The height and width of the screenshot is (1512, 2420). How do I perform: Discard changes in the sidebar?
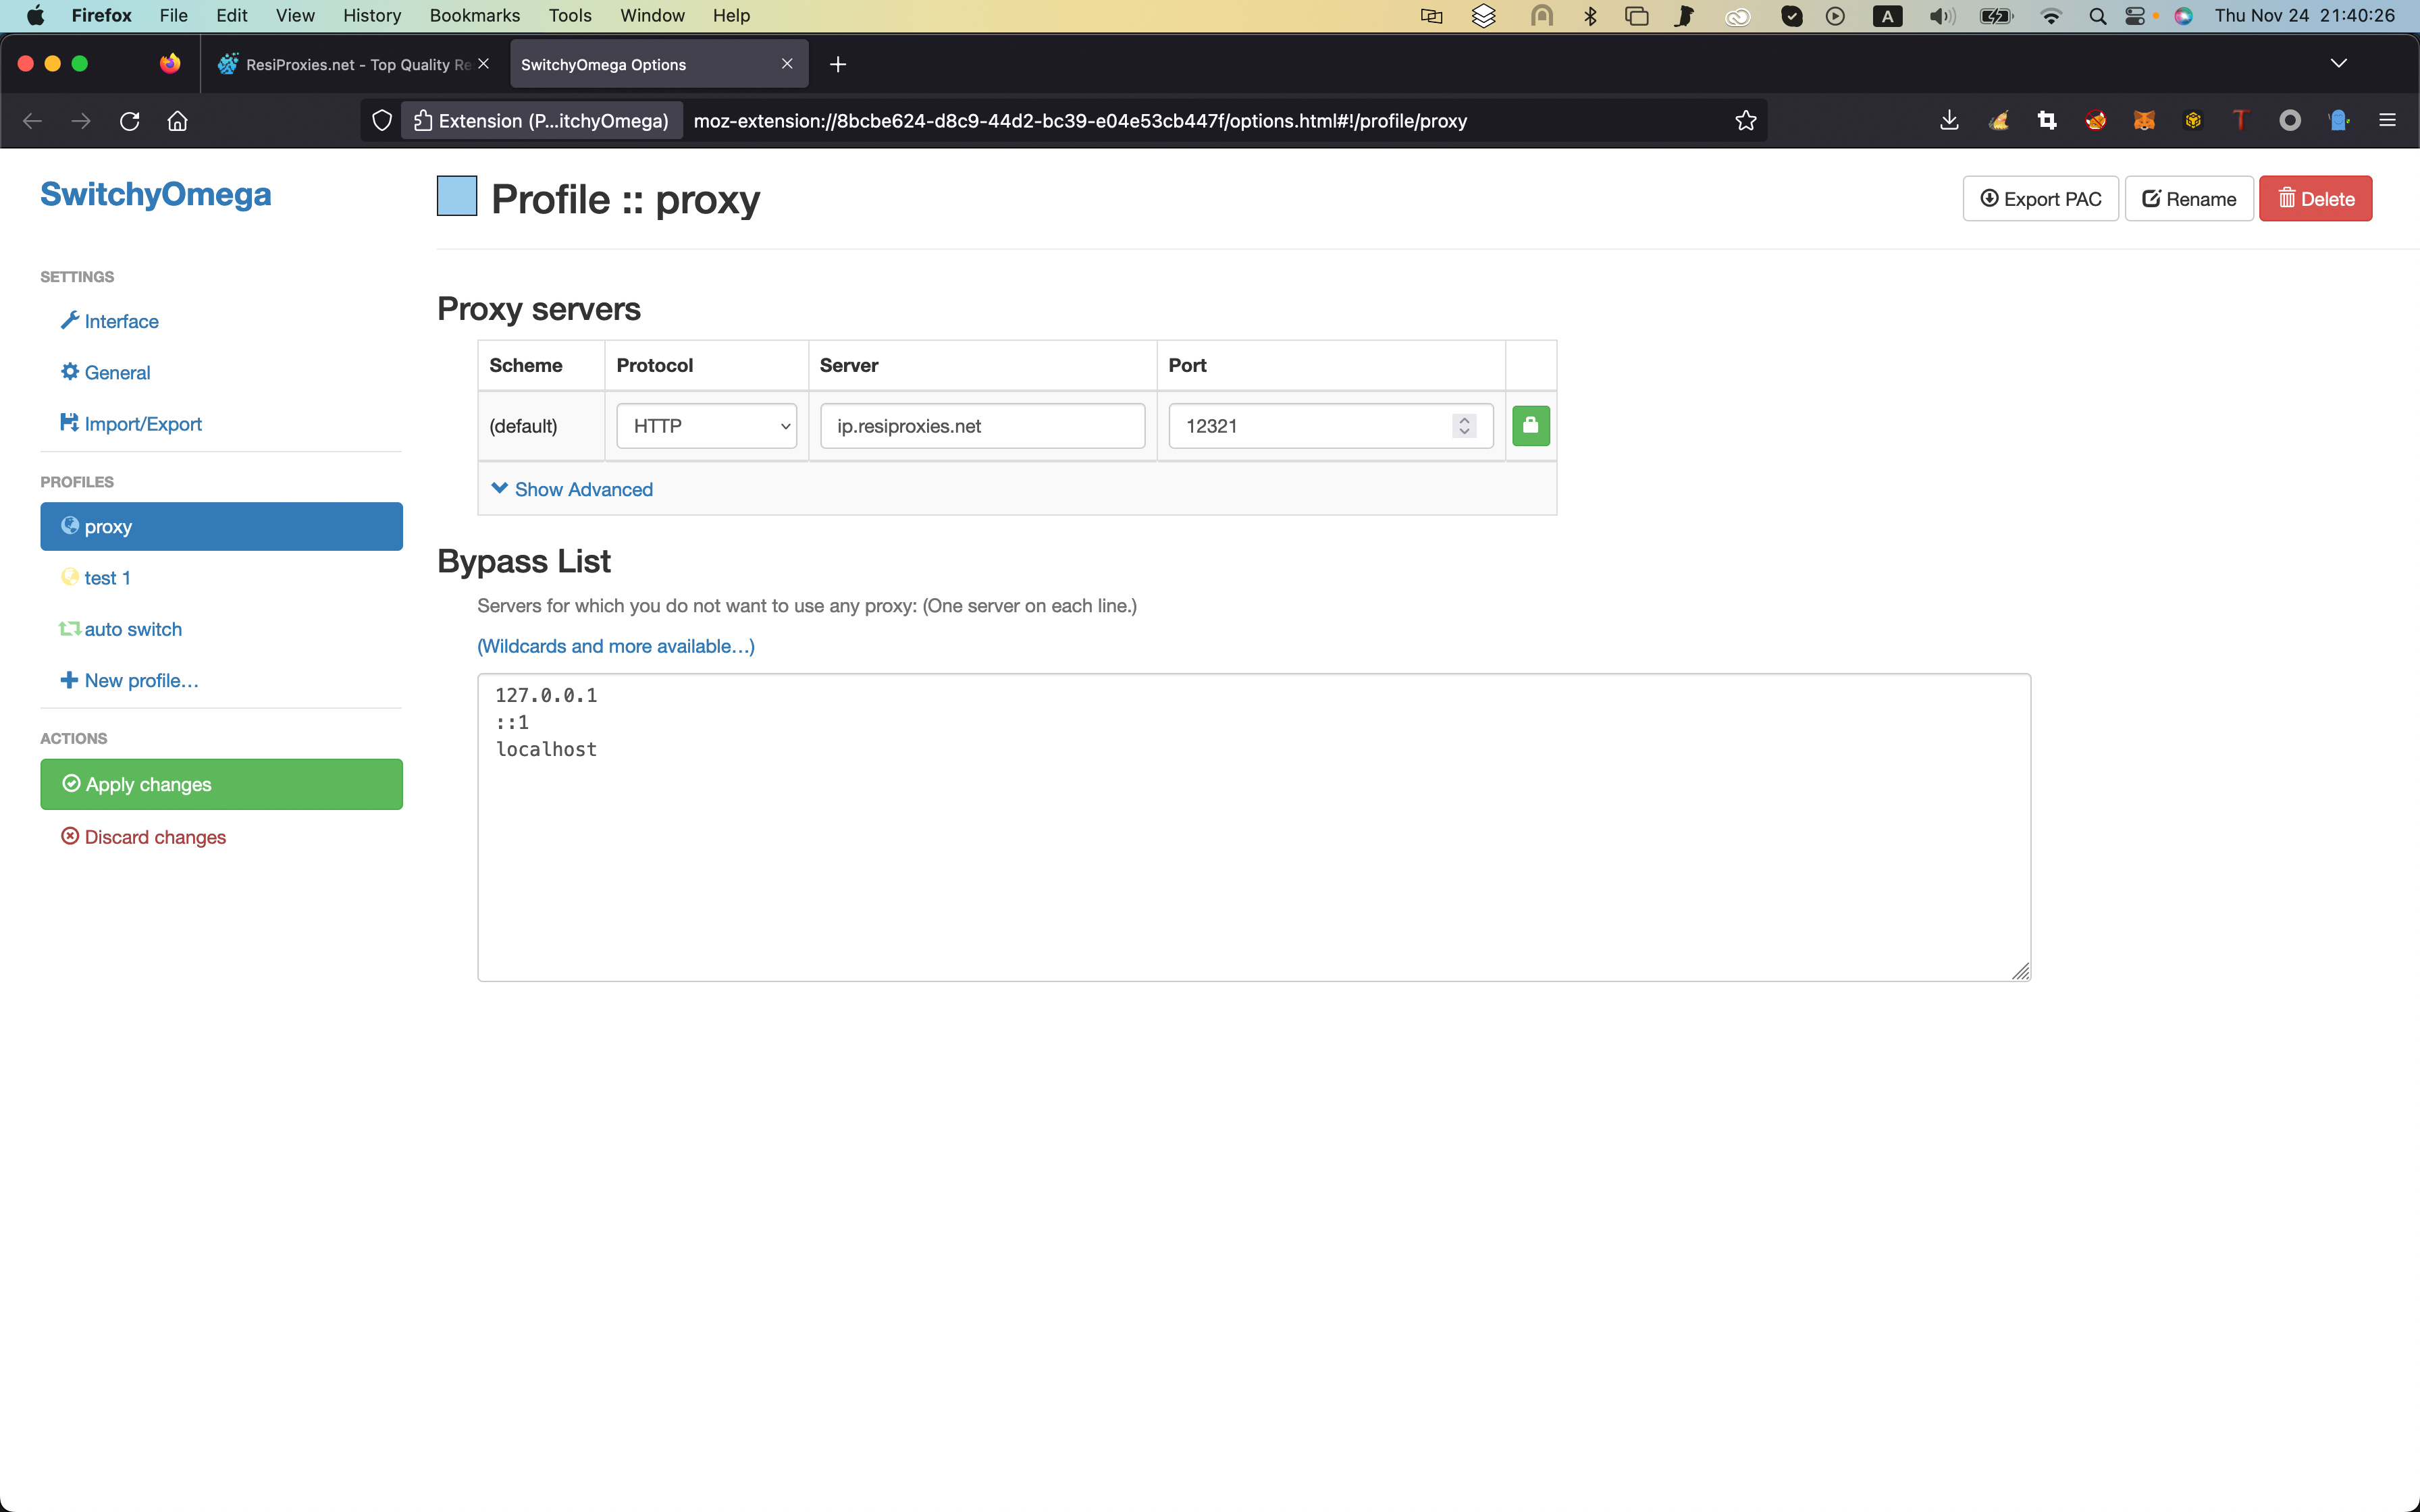[143, 837]
